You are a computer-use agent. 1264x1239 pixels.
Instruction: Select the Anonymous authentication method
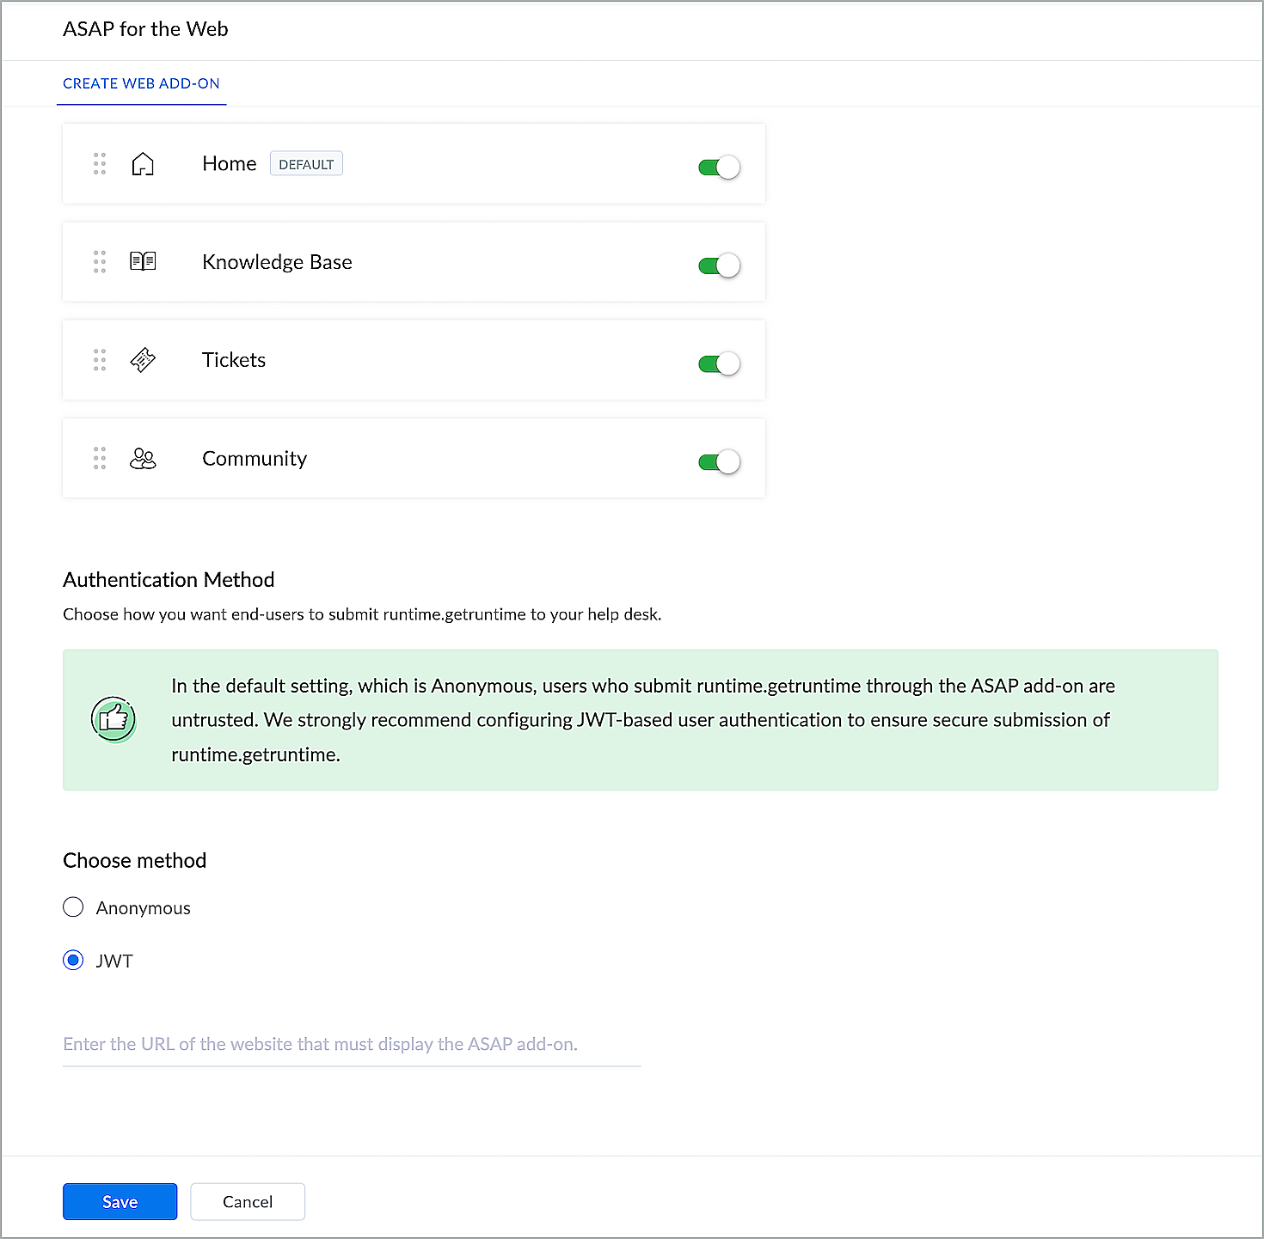74,907
